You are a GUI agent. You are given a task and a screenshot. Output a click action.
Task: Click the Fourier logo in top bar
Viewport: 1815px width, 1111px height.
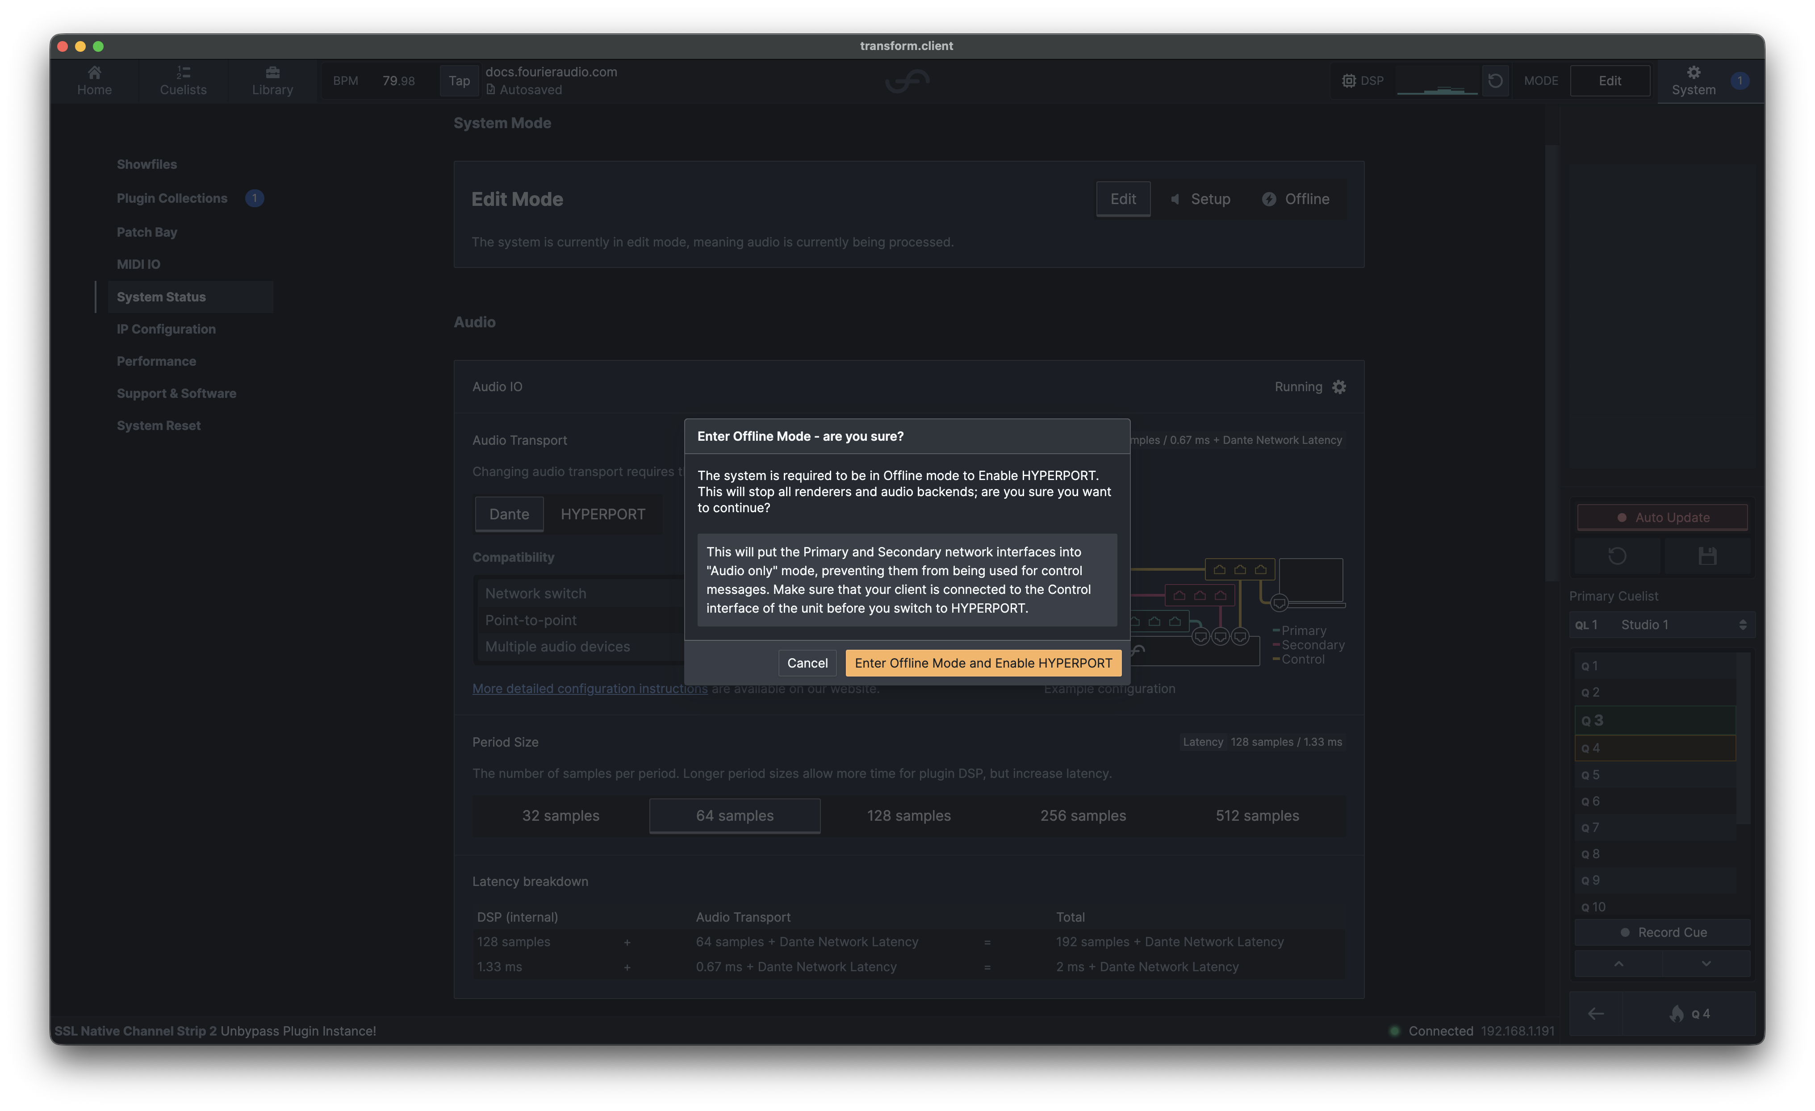(907, 80)
